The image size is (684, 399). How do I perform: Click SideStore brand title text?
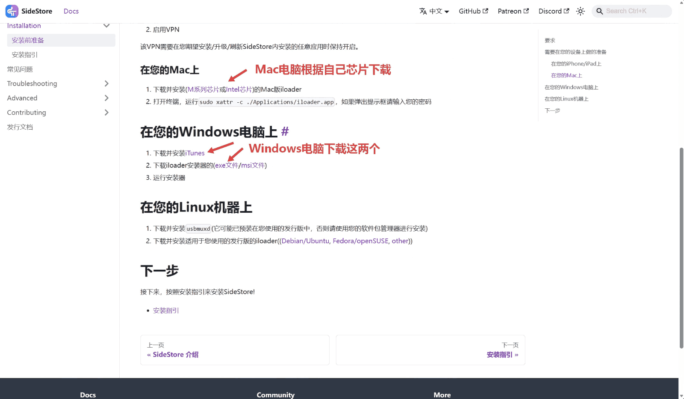point(37,11)
